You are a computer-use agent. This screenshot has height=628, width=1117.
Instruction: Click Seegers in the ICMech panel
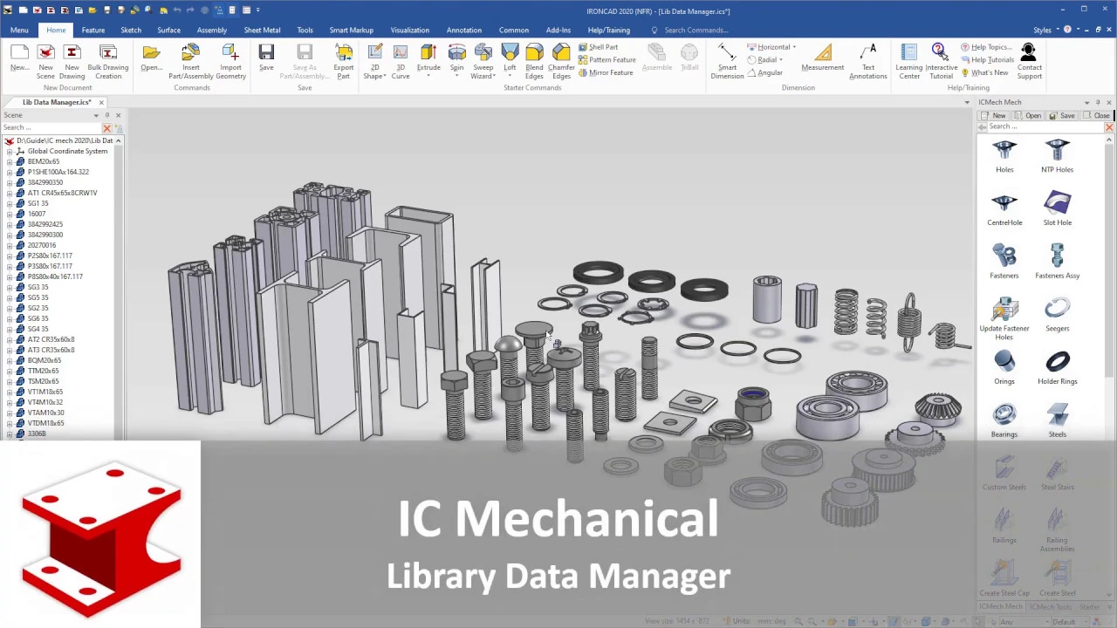[1057, 315]
